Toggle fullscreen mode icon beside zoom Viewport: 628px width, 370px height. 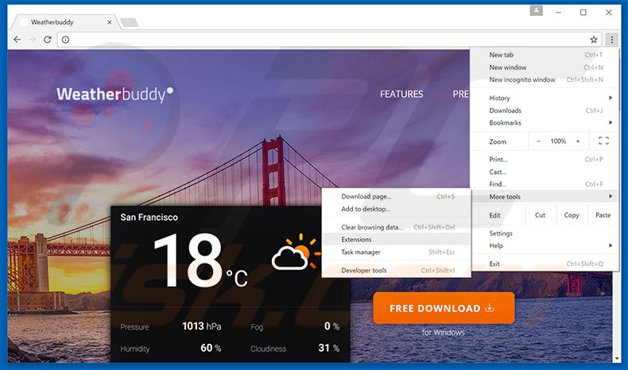click(603, 141)
